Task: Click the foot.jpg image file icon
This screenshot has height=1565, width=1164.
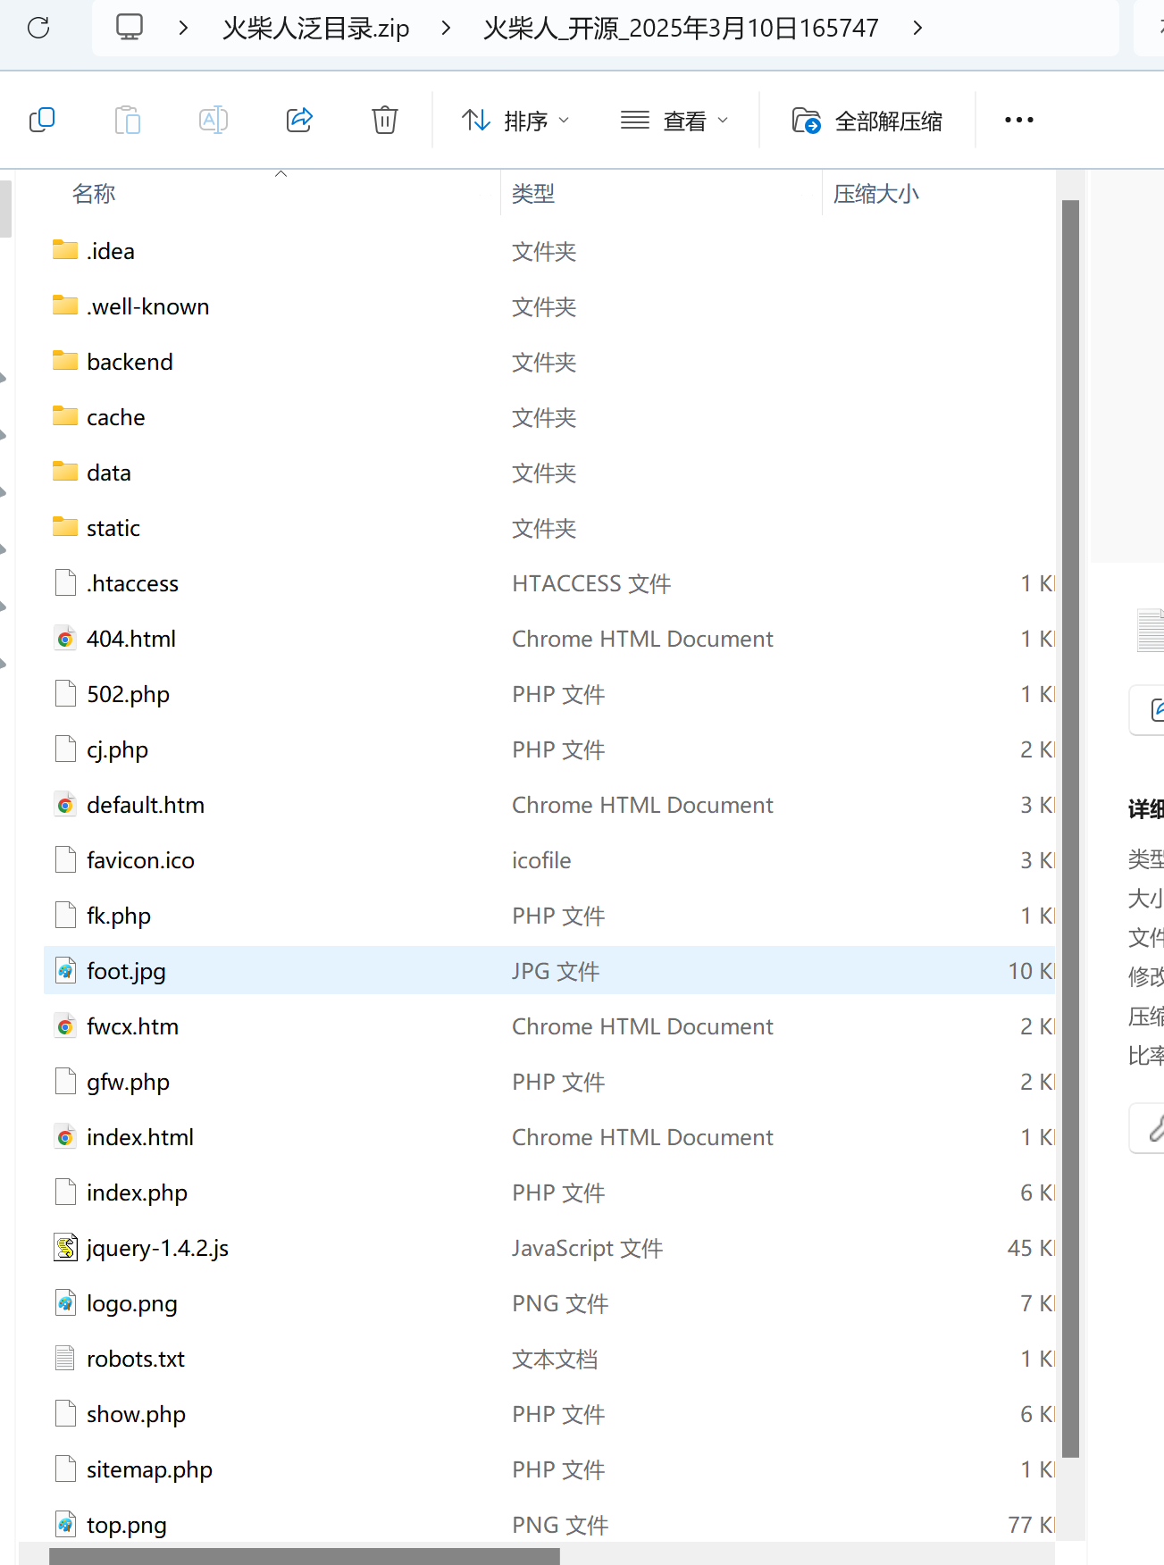Action: point(65,971)
